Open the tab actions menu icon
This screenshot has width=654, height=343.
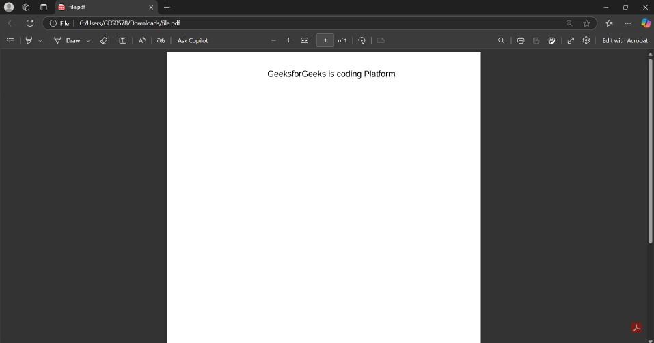point(43,7)
